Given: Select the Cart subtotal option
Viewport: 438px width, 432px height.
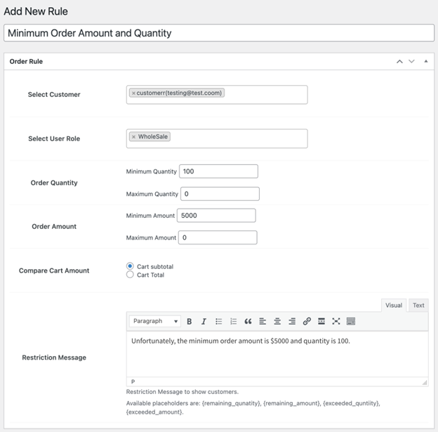Looking at the screenshot, I should tap(130, 266).
